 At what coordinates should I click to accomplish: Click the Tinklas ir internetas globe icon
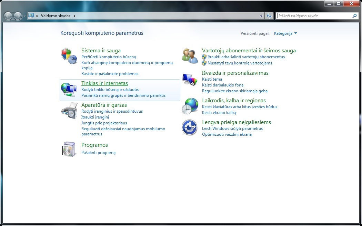tap(69, 90)
